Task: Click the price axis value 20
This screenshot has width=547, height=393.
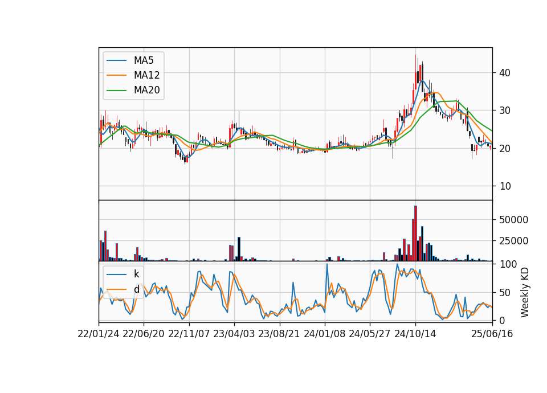Action: click(x=505, y=149)
